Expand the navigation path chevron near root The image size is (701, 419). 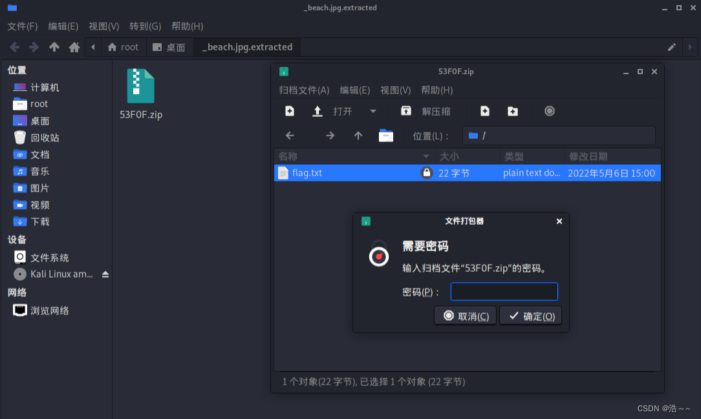[92, 46]
